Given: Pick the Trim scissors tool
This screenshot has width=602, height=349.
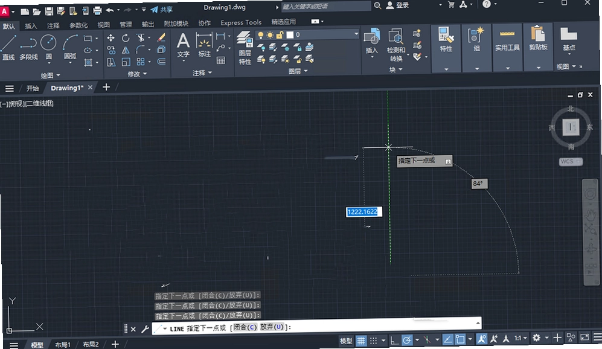Looking at the screenshot, I should (x=141, y=37).
